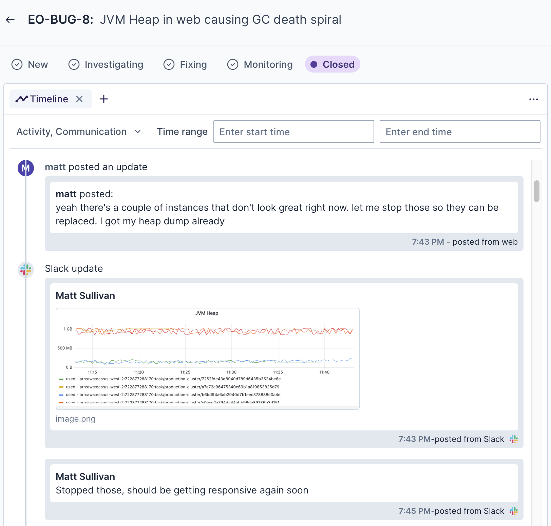
Task: Click '7:45 PM-posted from Slack' timestamp
Action: pos(451,511)
